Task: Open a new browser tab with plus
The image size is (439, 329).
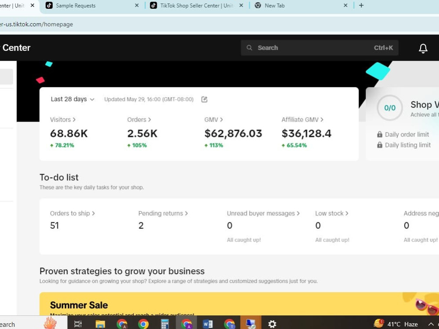Action: 361,5
